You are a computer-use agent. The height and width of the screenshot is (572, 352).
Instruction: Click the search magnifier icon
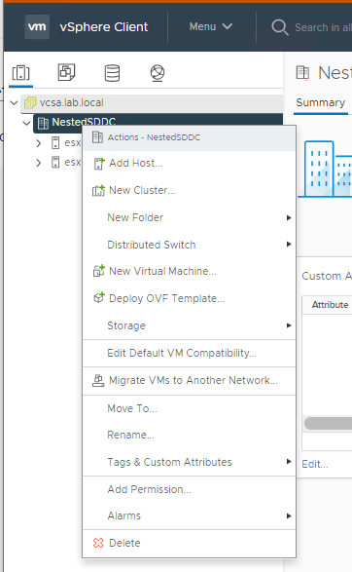280,27
